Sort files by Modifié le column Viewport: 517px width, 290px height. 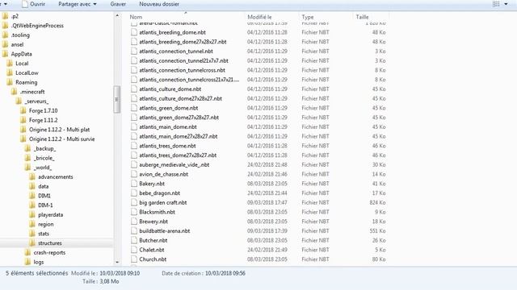click(x=259, y=17)
